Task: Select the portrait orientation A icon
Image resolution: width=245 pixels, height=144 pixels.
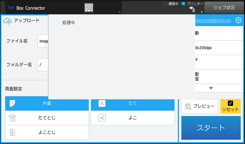Action: pyautogui.click(x=102, y=104)
